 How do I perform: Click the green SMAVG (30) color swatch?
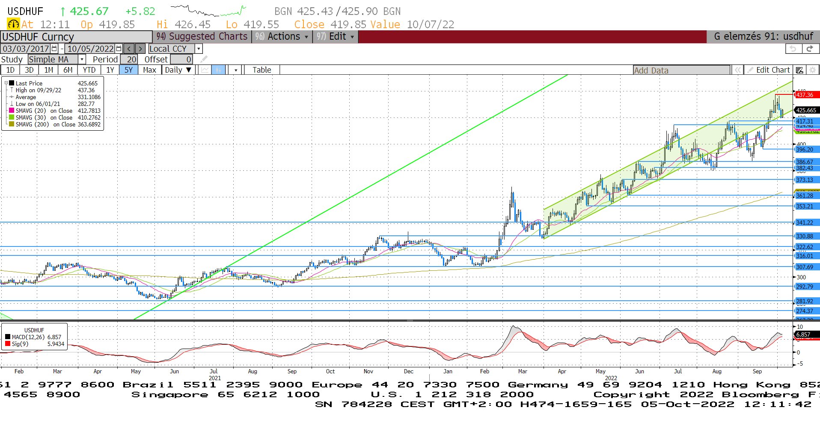[12, 117]
